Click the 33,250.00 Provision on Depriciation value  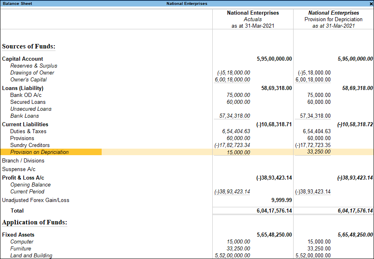click(x=319, y=151)
